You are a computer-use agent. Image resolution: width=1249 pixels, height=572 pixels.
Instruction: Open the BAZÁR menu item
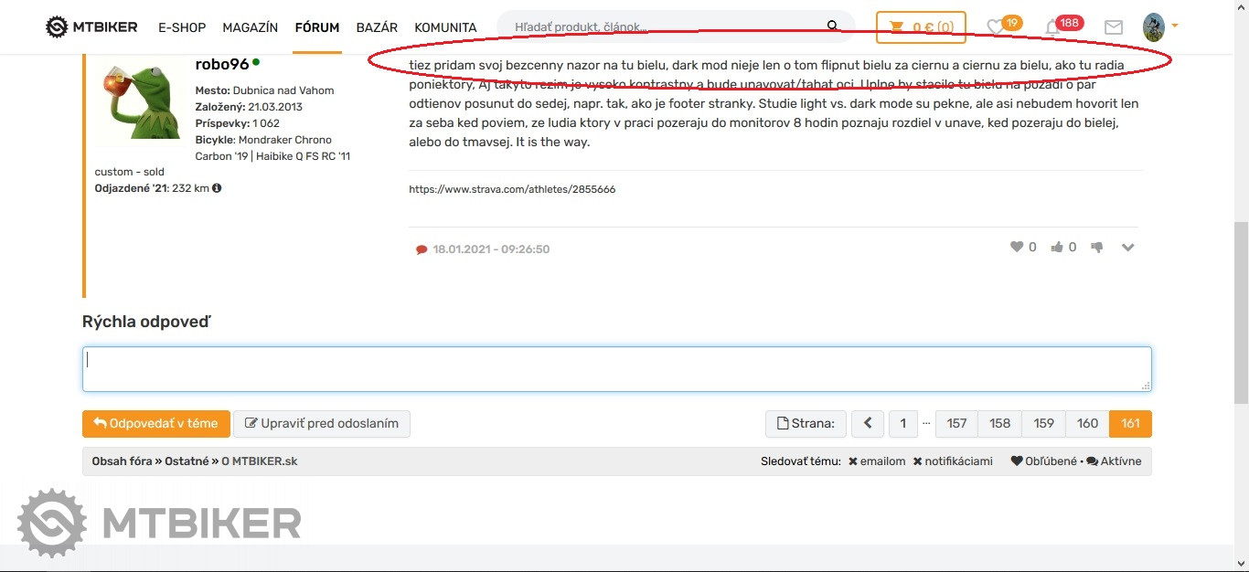377,27
